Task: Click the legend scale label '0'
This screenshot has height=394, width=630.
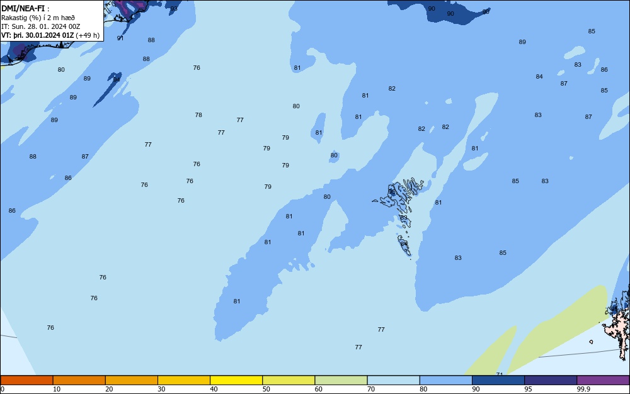Action: click(x=3, y=389)
